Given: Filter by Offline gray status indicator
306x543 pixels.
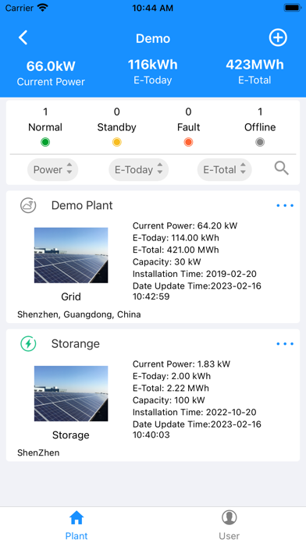Looking at the screenshot, I should click(260, 142).
